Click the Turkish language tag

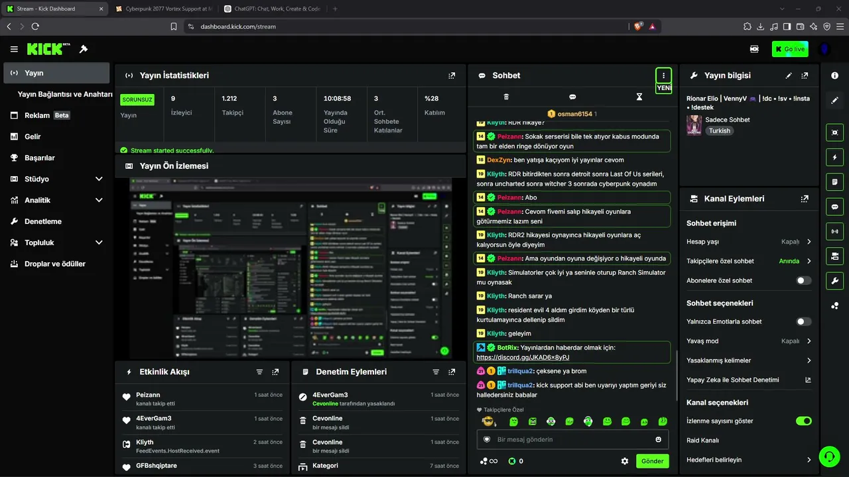tap(720, 131)
